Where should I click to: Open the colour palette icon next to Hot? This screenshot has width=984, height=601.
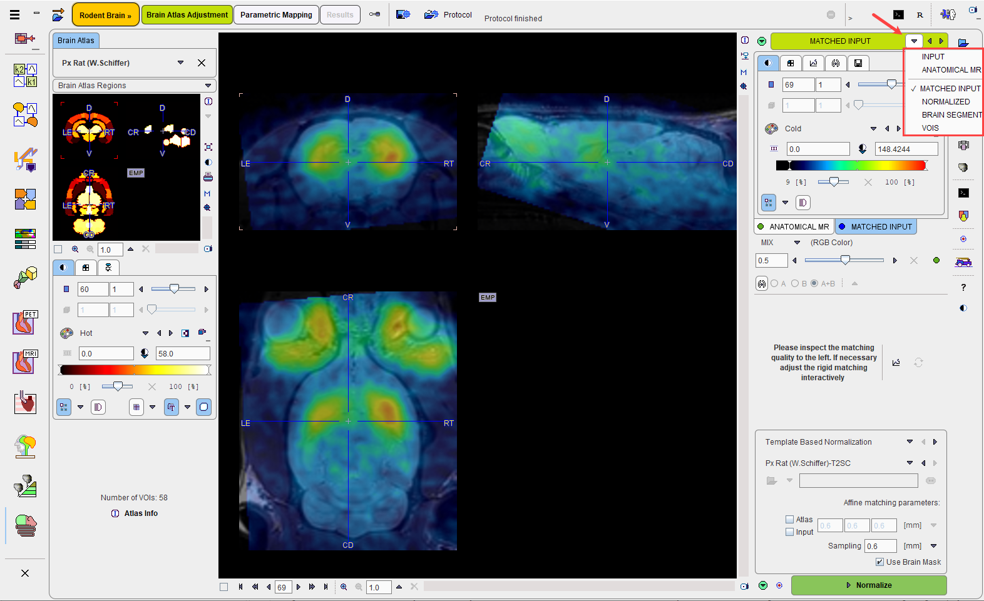tap(66, 333)
